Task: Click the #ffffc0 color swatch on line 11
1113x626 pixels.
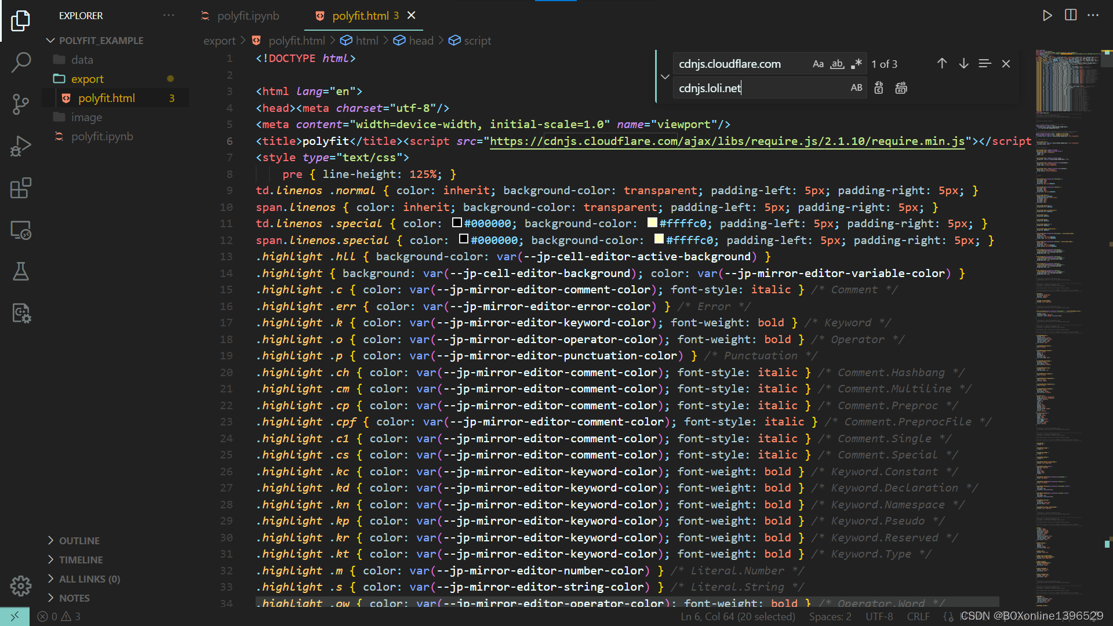Action: click(652, 223)
